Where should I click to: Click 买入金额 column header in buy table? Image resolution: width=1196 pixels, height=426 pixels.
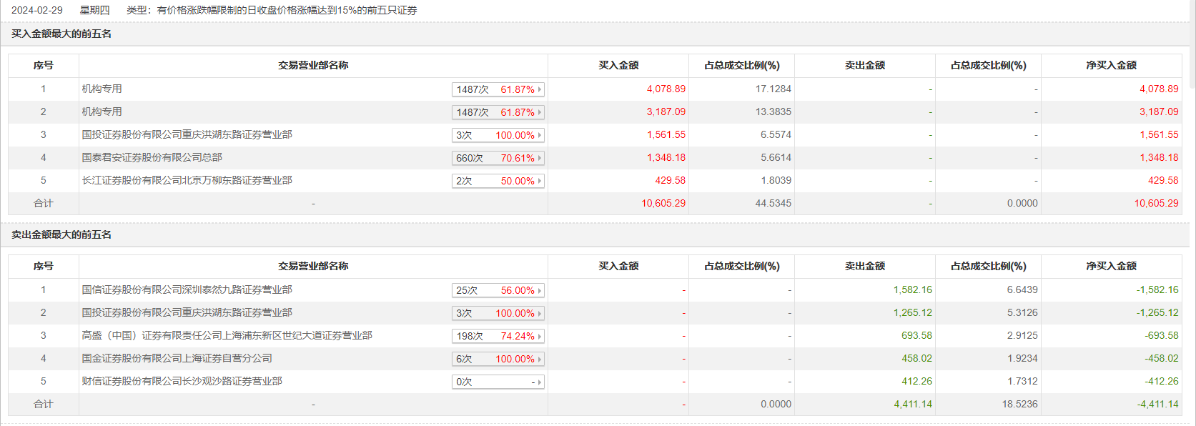618,65
